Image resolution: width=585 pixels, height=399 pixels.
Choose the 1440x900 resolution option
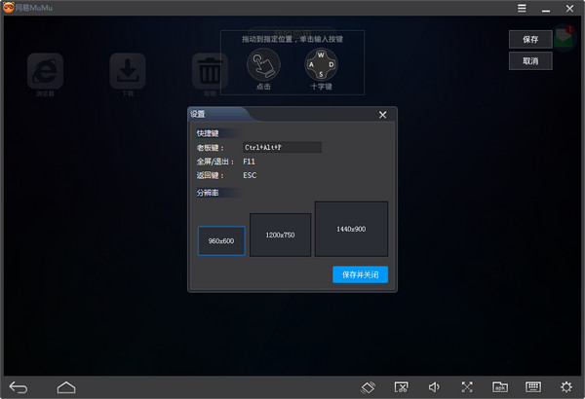pos(351,229)
